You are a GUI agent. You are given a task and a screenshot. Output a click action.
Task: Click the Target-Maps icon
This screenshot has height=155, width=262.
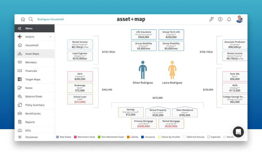[x=20, y=79]
